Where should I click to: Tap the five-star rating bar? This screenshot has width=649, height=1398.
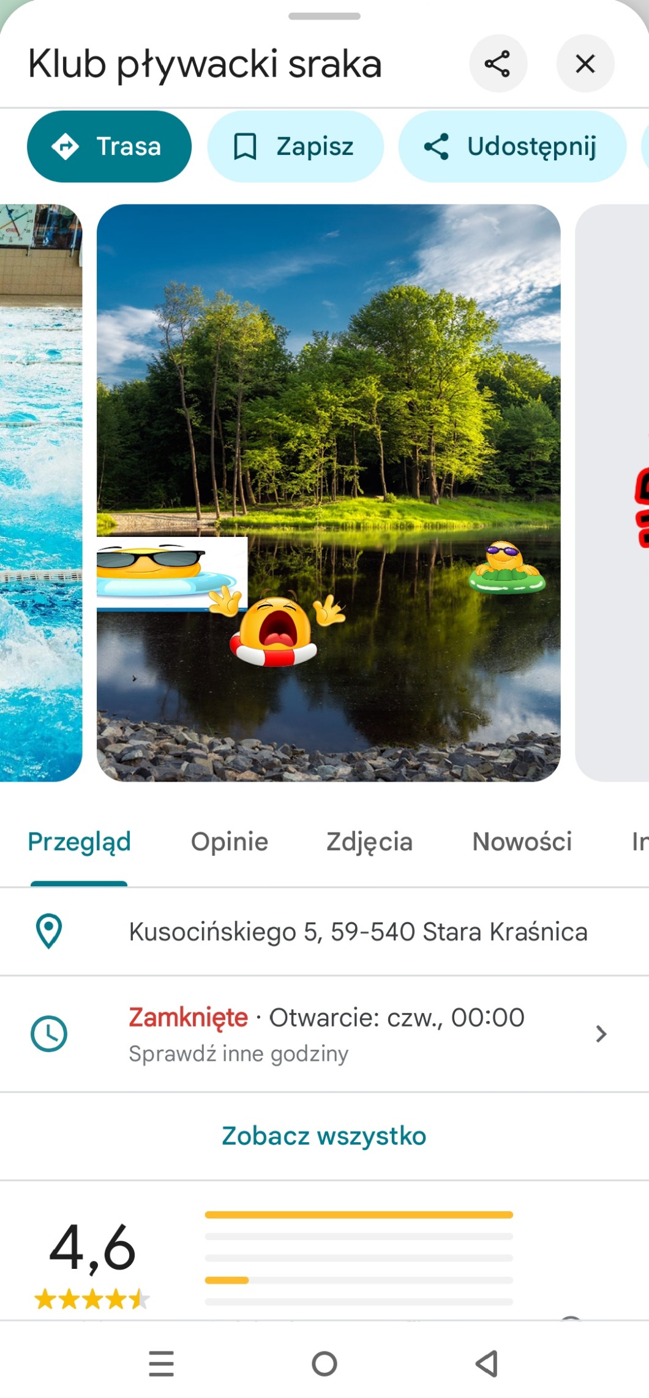pyautogui.click(x=359, y=1214)
